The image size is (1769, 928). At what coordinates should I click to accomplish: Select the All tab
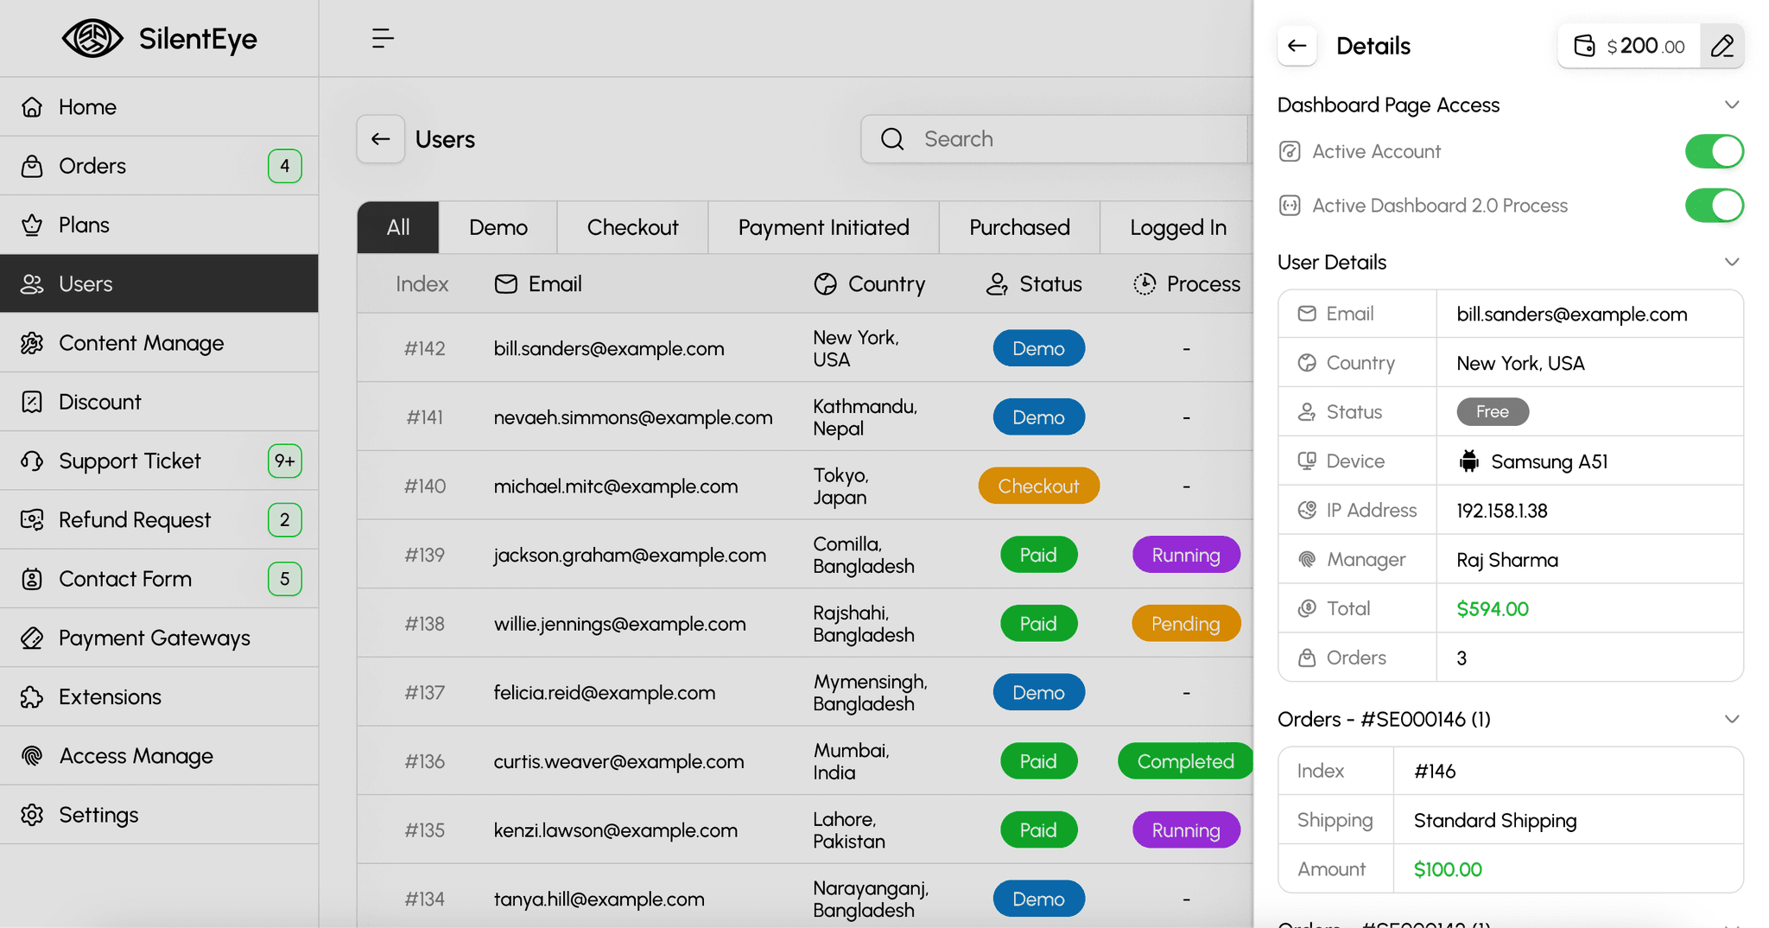click(x=398, y=227)
